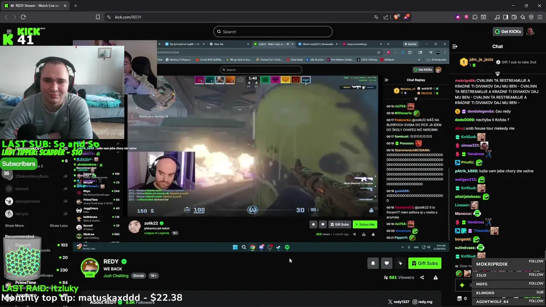Expand system tray chevron in streamed taskbar
This screenshot has width=546, height=307.
pos(402,247)
